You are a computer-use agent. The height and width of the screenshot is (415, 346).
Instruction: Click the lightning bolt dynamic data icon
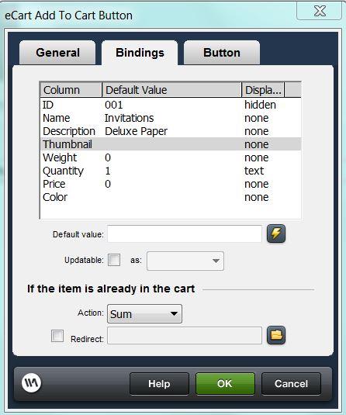pos(276,233)
